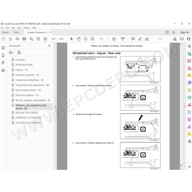The image size is (192, 192).
Task: Show more toolbar tools ellipsis
Action: tap(160, 39)
